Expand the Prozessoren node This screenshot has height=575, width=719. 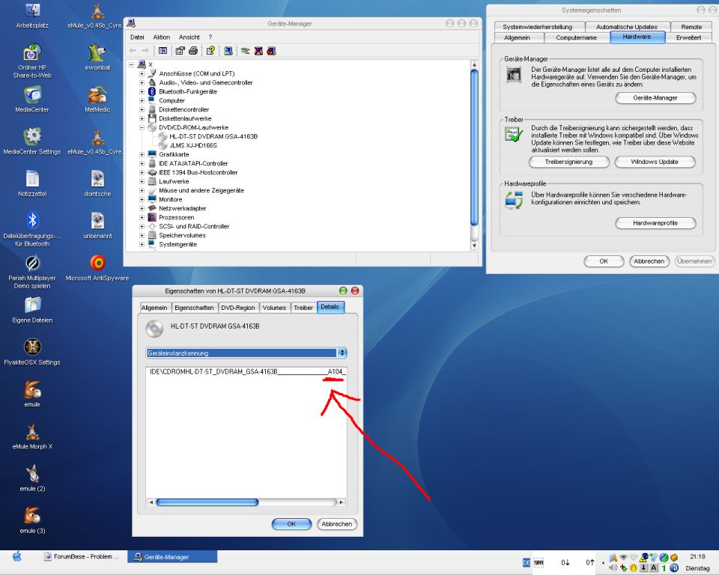142,217
